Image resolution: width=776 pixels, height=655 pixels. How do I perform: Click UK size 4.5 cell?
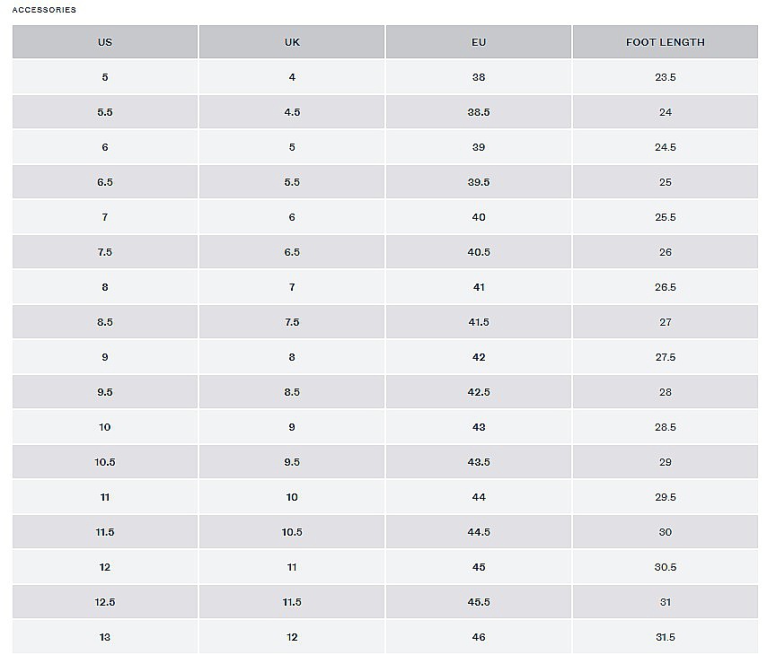[292, 112]
